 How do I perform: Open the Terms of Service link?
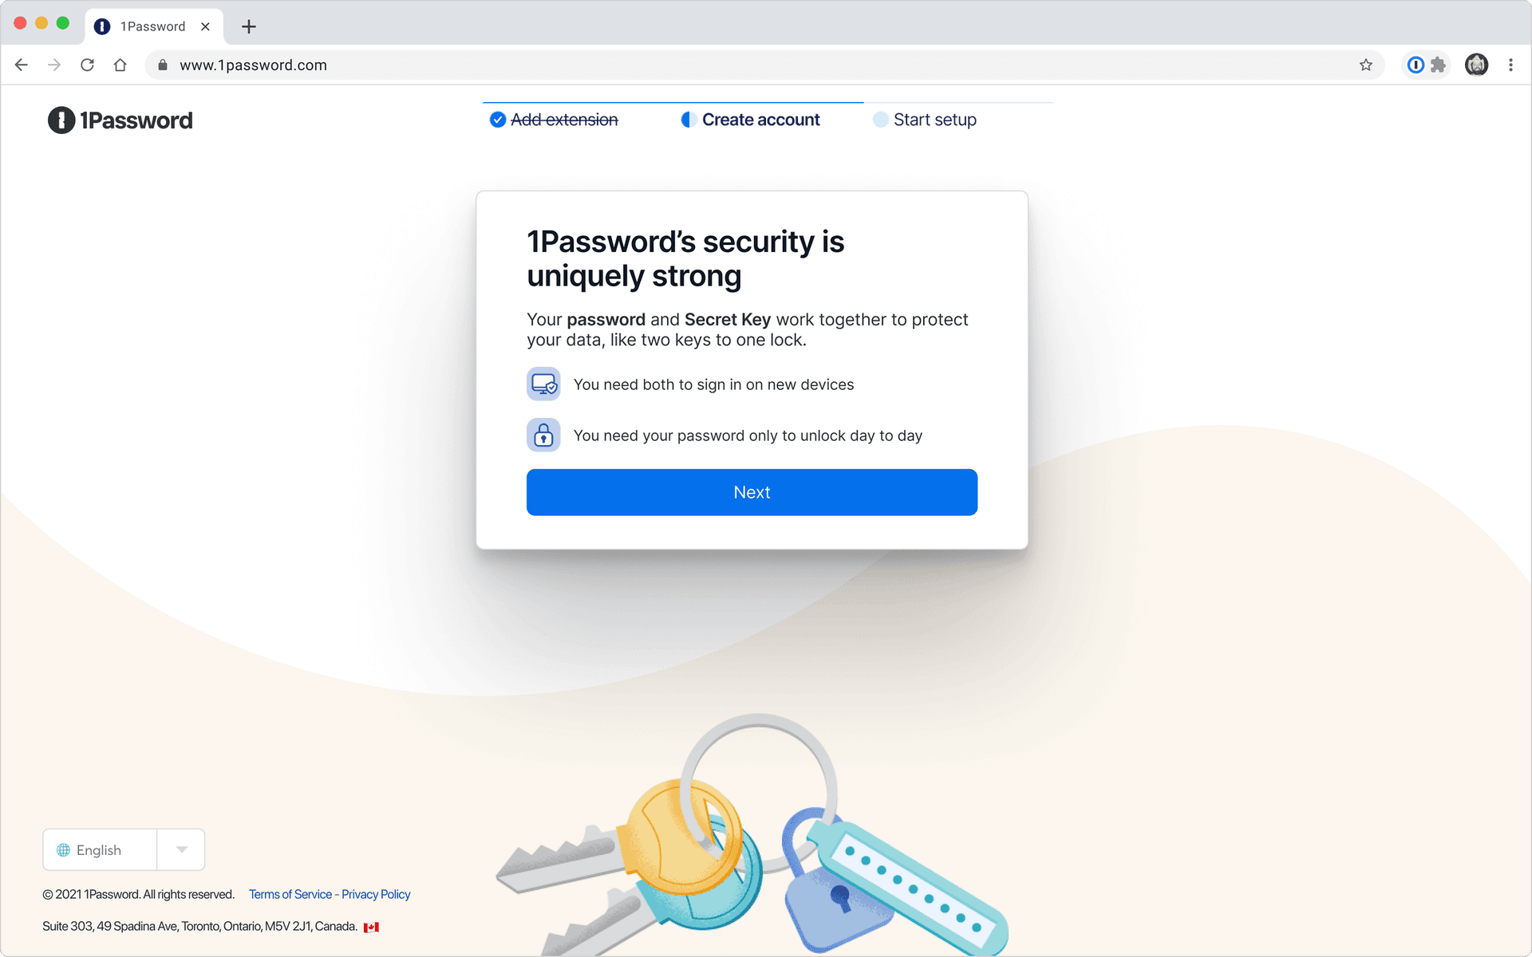(x=290, y=894)
